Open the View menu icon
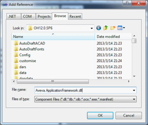 click(121, 28)
